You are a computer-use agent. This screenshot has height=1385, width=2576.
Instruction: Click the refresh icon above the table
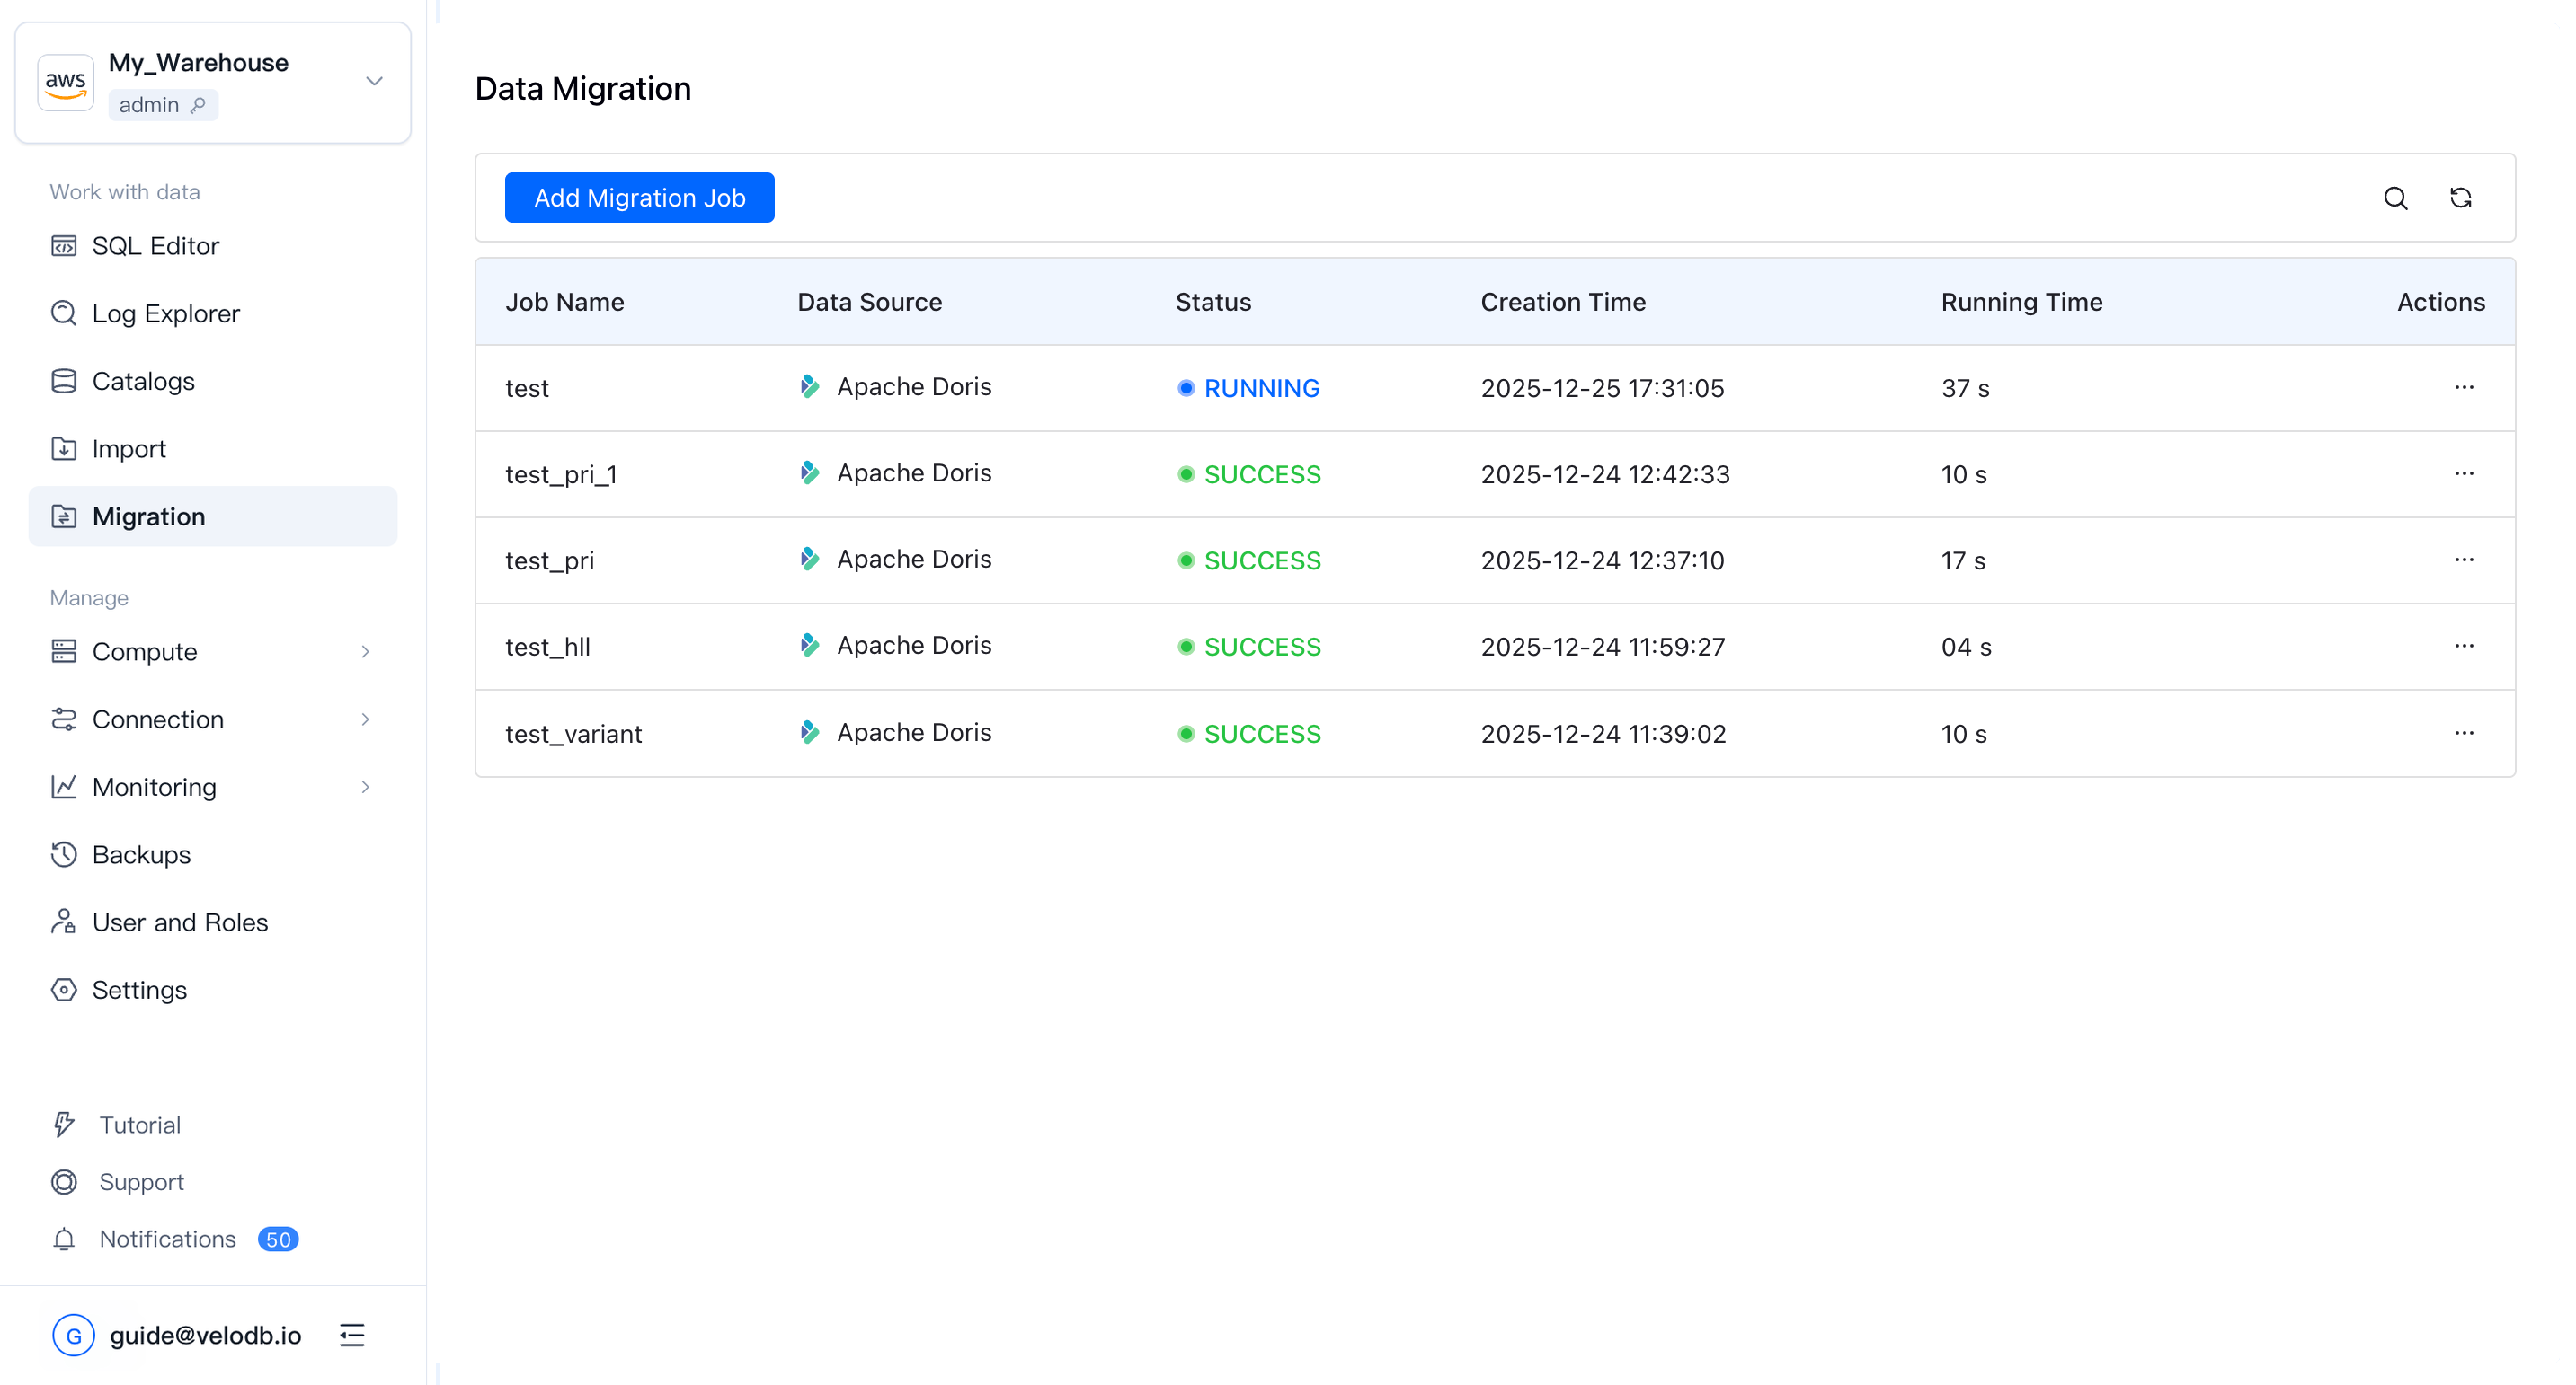point(2460,198)
